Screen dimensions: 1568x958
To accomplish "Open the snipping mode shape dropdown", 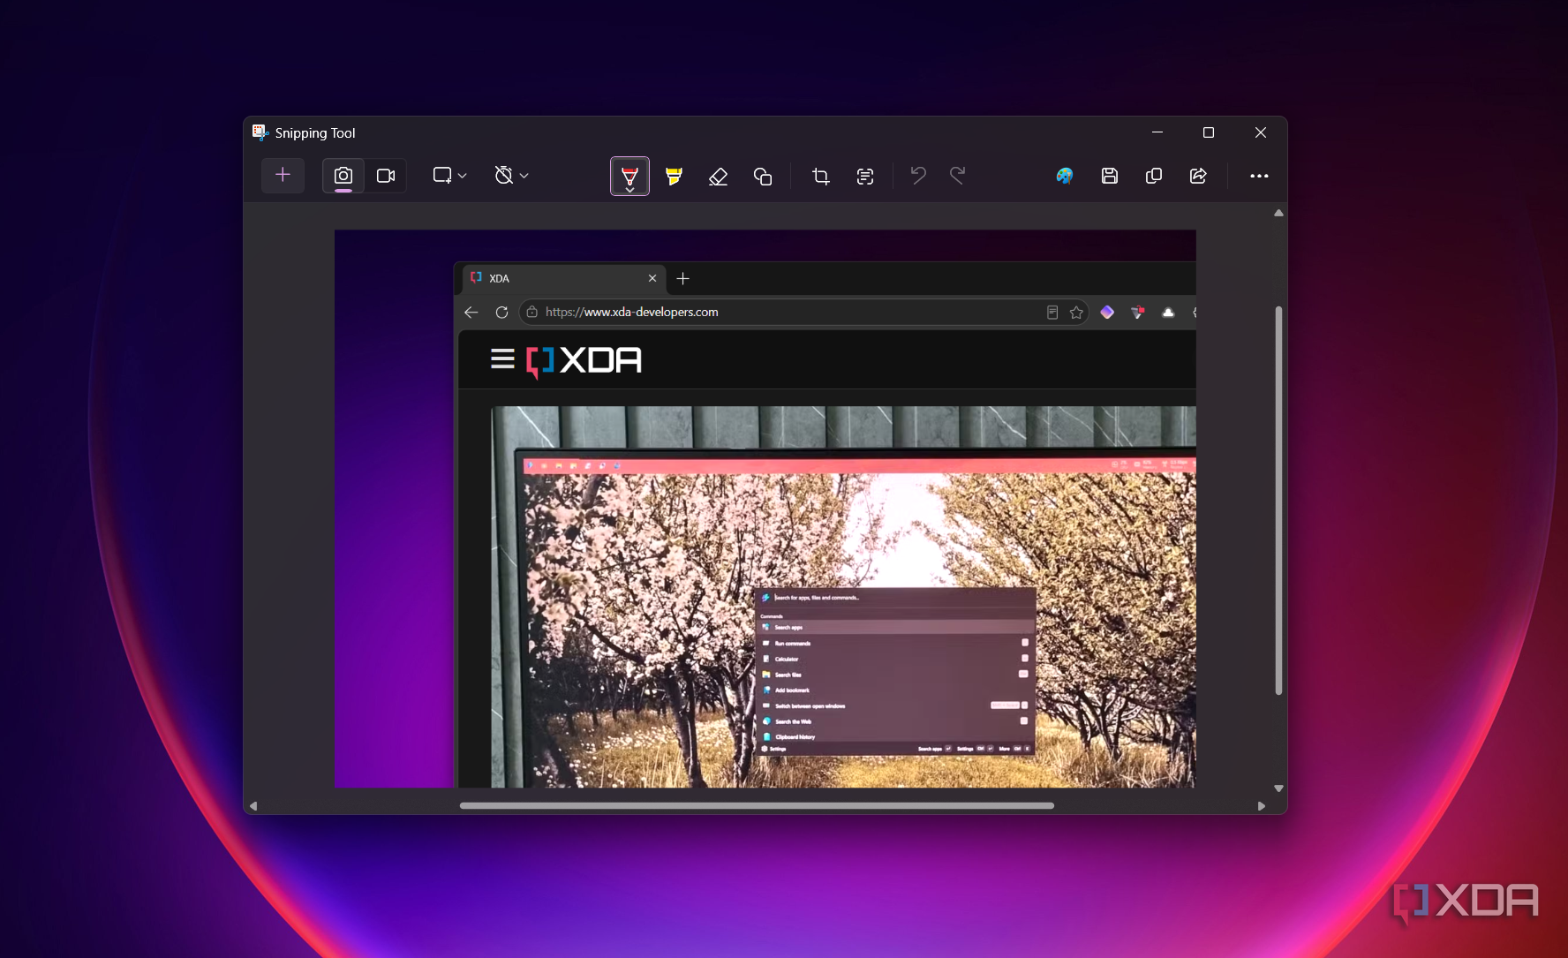I will pyautogui.click(x=449, y=176).
